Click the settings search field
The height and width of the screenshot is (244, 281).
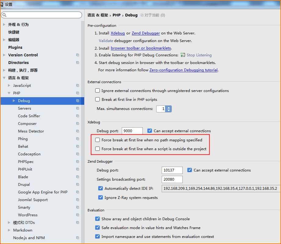point(41,15)
